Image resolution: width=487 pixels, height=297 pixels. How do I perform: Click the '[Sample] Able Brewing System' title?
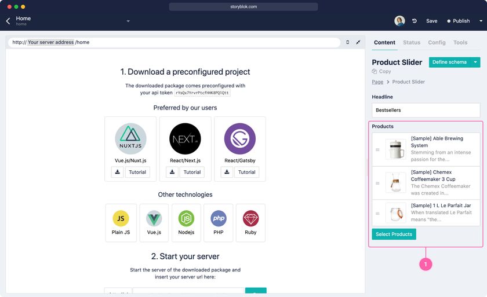pyautogui.click(x=437, y=142)
